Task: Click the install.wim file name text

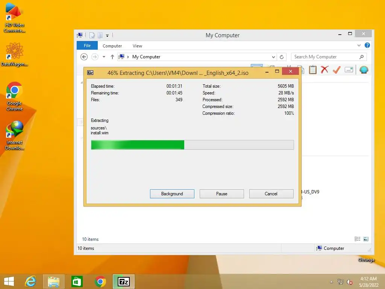Action: tap(99, 133)
